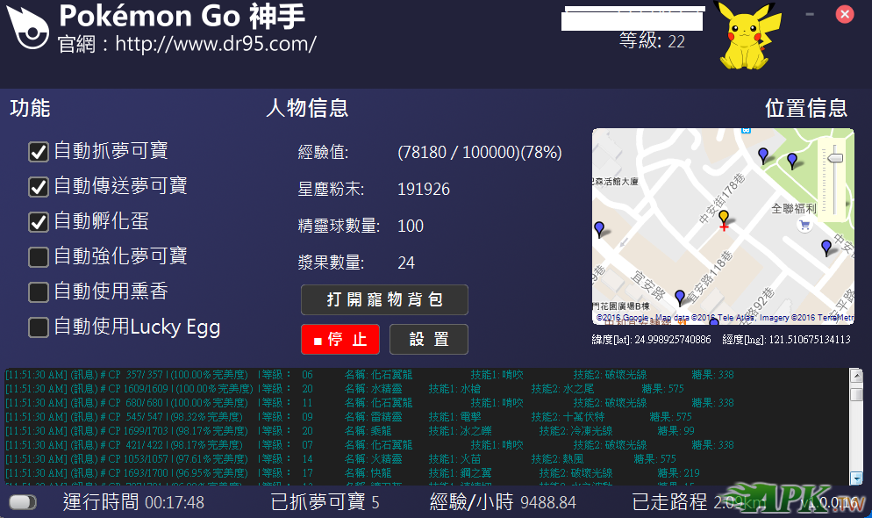Select blue map pin near 森活館大廈
Image resolution: width=872 pixels, height=518 pixels.
pos(599,228)
